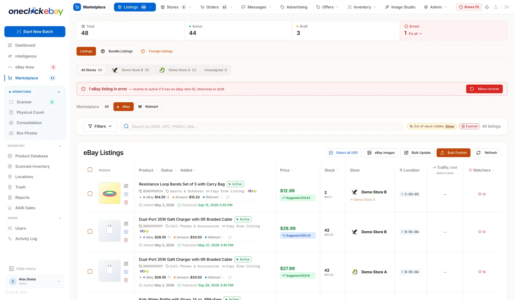Collapse the Inventory sidebar section
This screenshot has height=300, width=514.
click(x=60, y=146)
